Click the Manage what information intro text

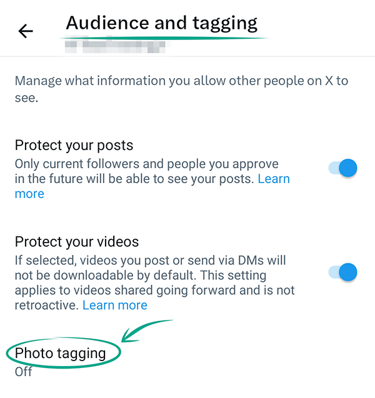pyautogui.click(x=181, y=89)
